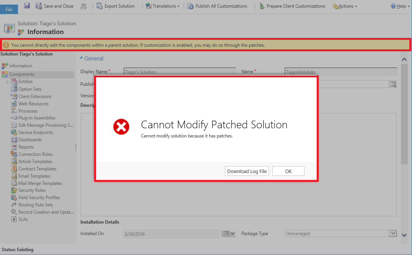
Task: Click the Save disk icon in toolbar
Action: [x=27, y=6]
